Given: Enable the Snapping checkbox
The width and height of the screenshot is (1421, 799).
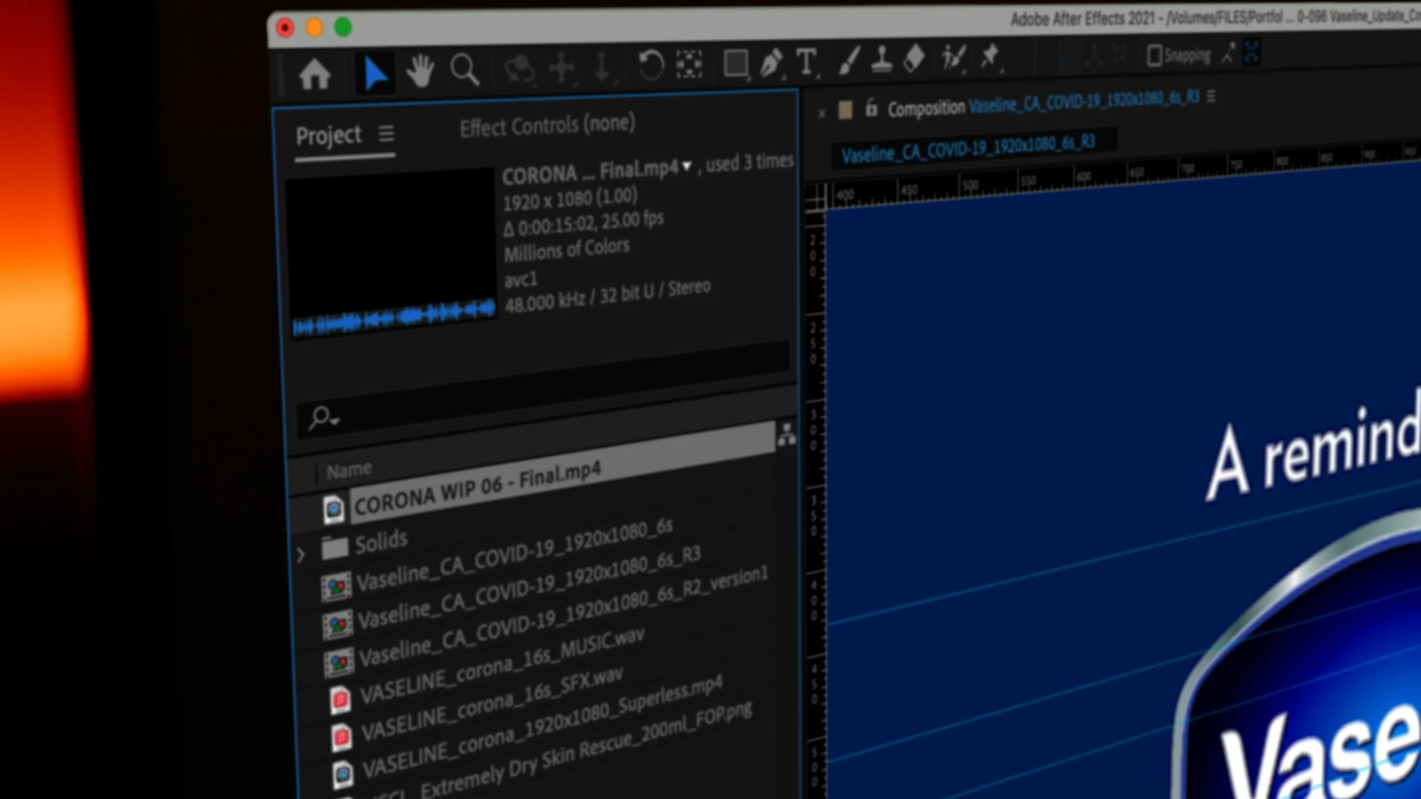Looking at the screenshot, I should (1154, 56).
